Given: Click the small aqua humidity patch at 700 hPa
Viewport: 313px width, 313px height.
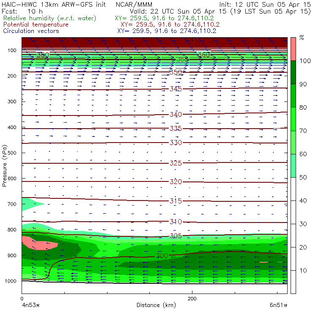Looking at the screenshot, I should [x=30, y=204].
